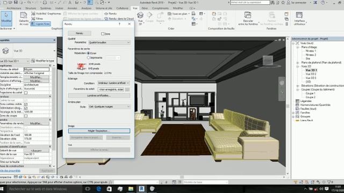Toggle the Lignes fines ribbon button
This screenshot has width=344, height=193.
[41, 24]
